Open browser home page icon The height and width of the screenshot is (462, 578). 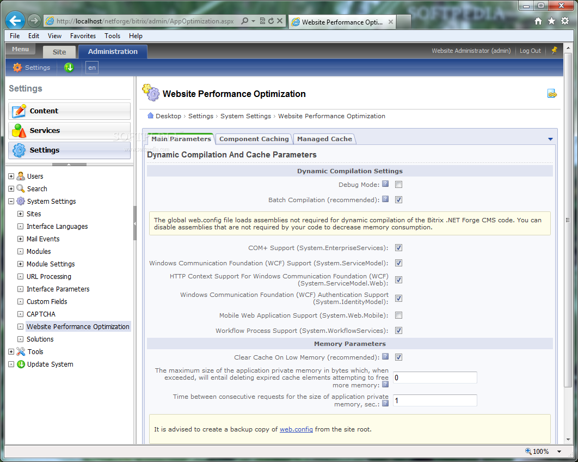click(538, 21)
